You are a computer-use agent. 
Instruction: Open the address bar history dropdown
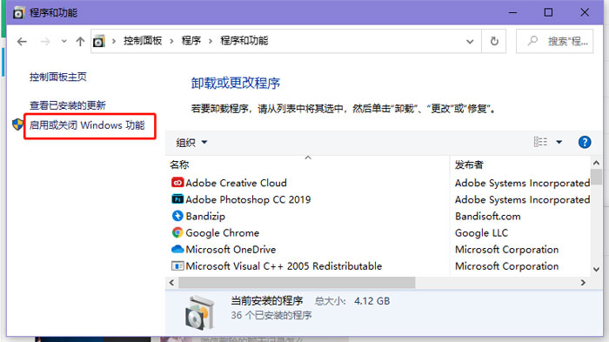click(x=470, y=41)
